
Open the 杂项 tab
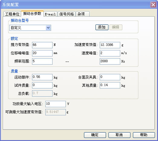pos(83,14)
